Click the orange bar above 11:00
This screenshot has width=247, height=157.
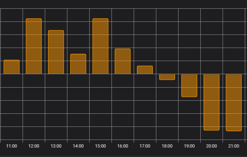pyautogui.click(x=12, y=67)
